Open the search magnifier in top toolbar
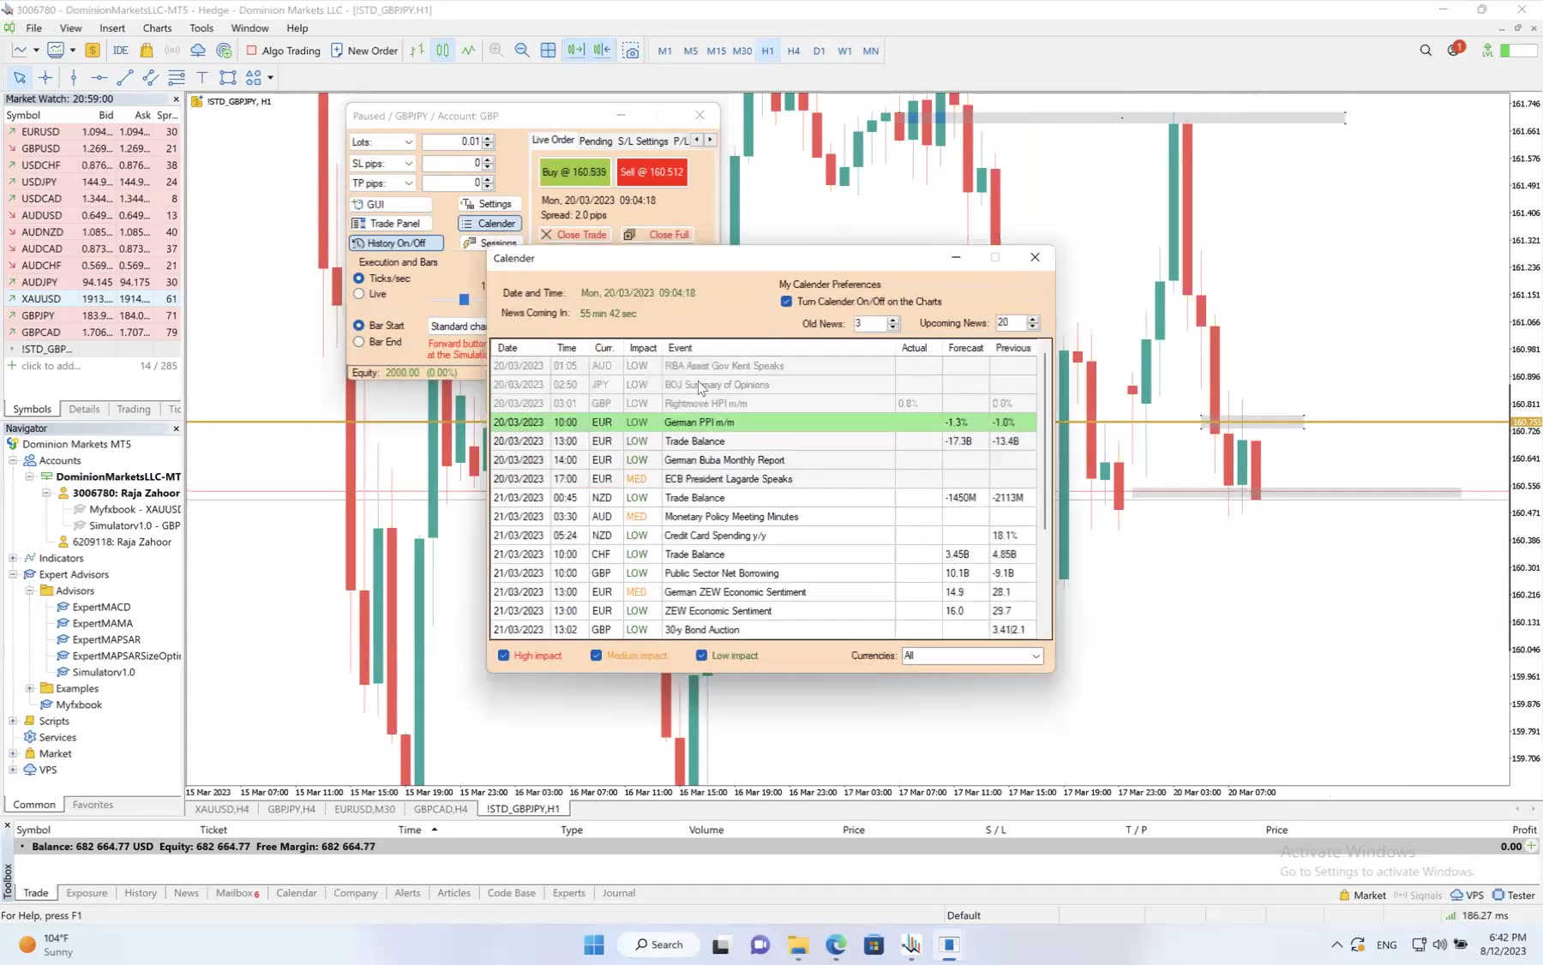The image size is (1543, 965). 1426,51
